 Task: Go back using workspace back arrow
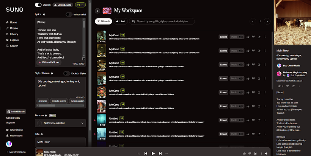coord(97,11)
